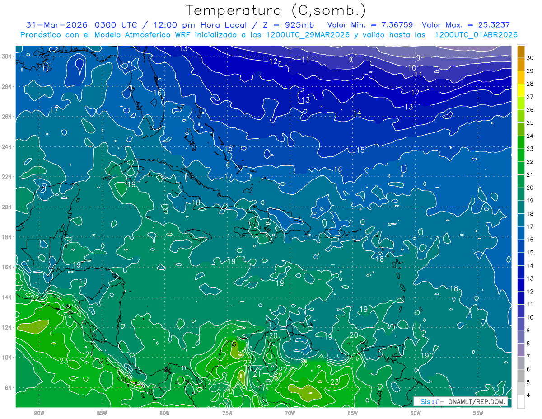The width and height of the screenshot is (542, 419).
Task: Click the 8N latitude axis label
Action: pyautogui.click(x=9, y=387)
